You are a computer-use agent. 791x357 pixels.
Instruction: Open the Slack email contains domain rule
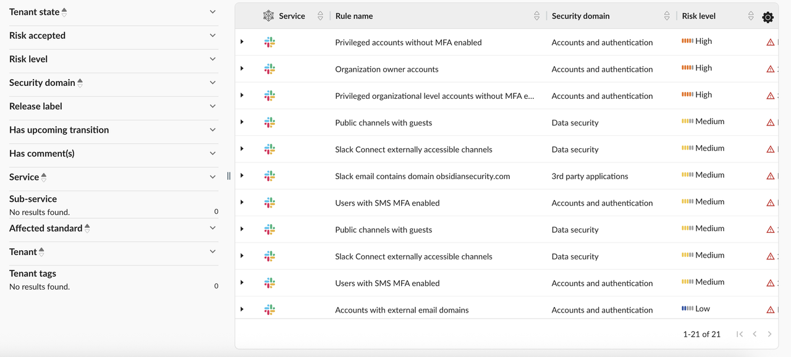pos(422,176)
